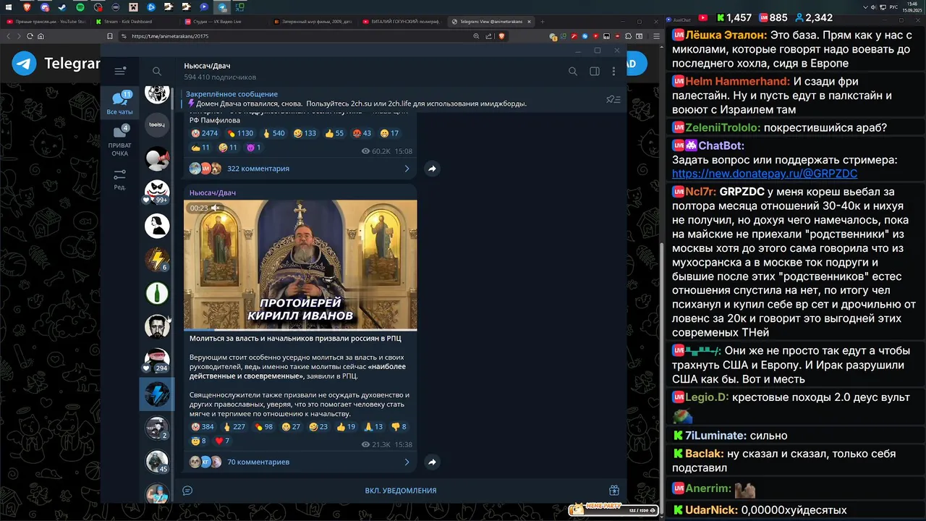Open the 'toolsy' chat avatar
The height and width of the screenshot is (521, 926).
pyautogui.click(x=157, y=124)
